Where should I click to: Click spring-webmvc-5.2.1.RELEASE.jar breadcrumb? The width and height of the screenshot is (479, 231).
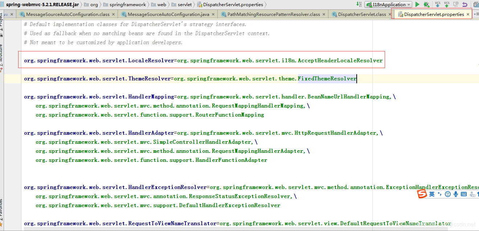pyautogui.click(x=40, y=4)
